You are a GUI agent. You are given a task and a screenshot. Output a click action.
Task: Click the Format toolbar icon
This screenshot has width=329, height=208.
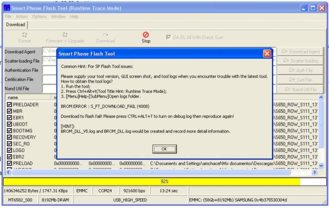click(25, 35)
